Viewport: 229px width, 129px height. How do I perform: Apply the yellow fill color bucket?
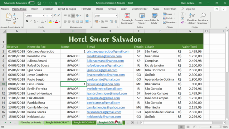(50, 21)
